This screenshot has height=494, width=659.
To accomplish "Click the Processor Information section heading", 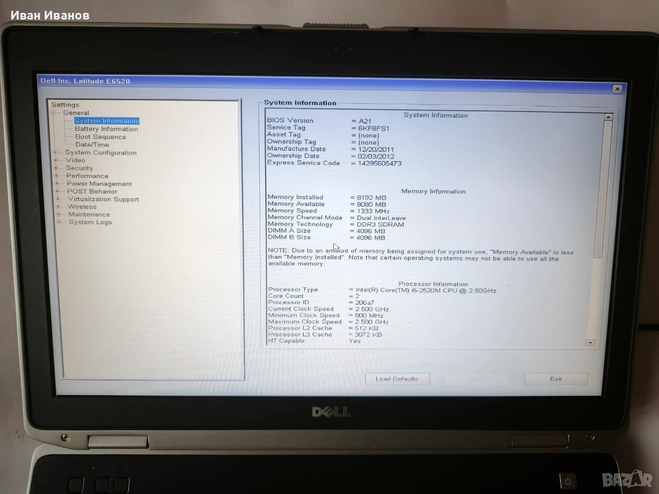I will click(x=433, y=284).
